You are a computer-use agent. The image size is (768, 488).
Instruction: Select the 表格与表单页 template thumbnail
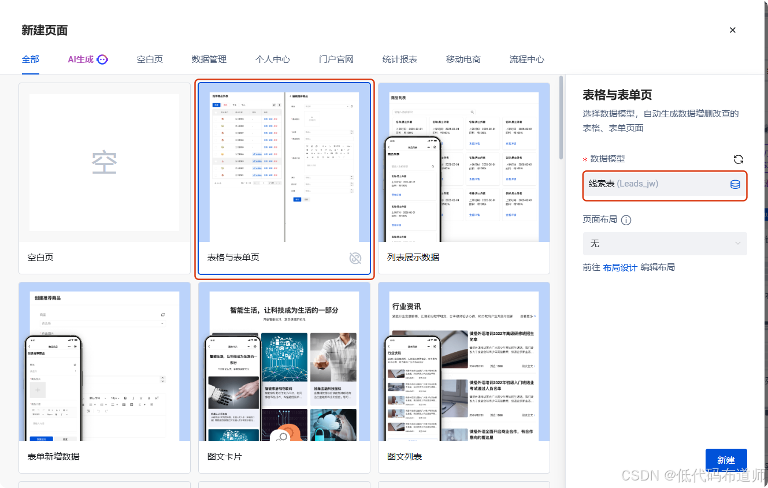284,163
